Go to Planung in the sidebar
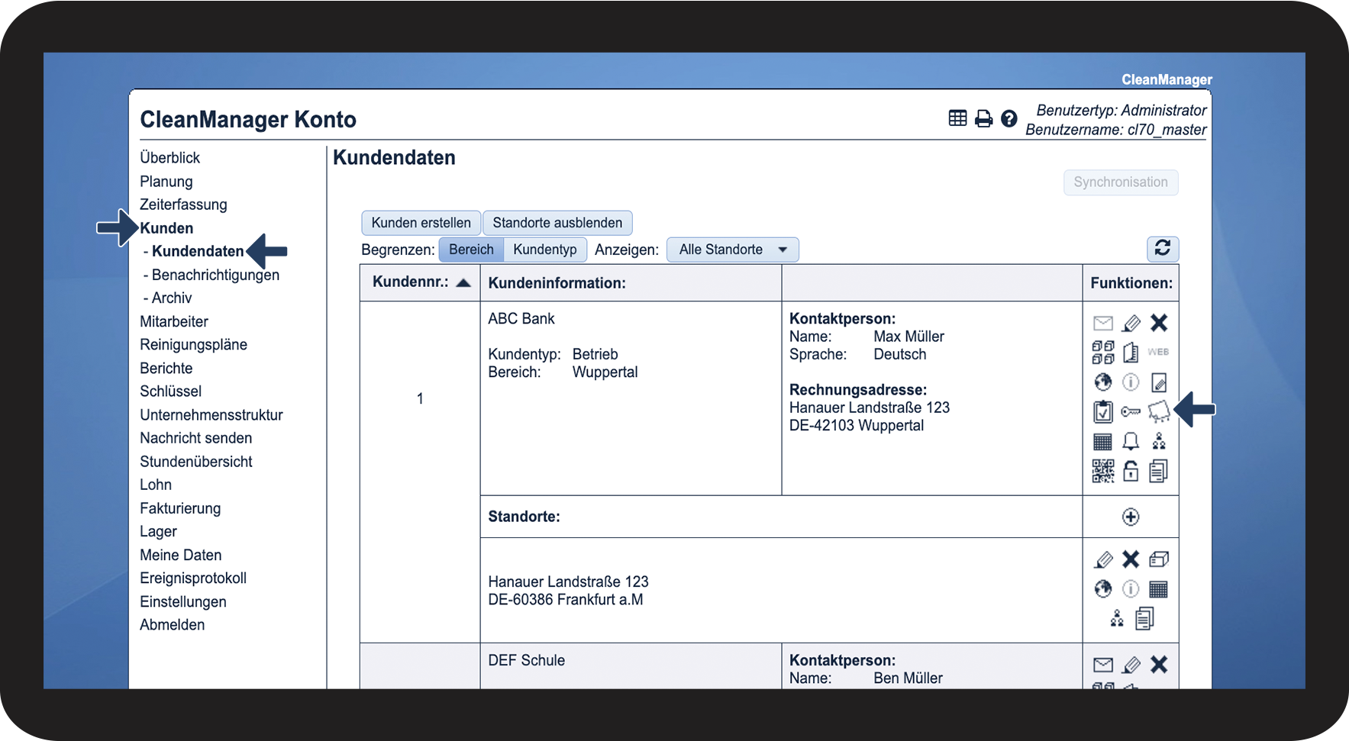Image resolution: width=1349 pixels, height=741 pixels. (166, 182)
